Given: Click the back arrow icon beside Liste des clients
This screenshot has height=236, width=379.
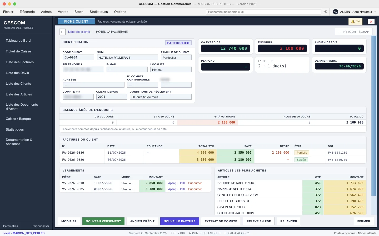Looking at the screenshot, I should coord(62,32).
